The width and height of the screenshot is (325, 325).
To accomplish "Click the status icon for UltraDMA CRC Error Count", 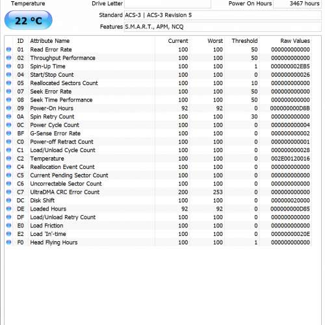I will pyautogui.click(x=8, y=192).
